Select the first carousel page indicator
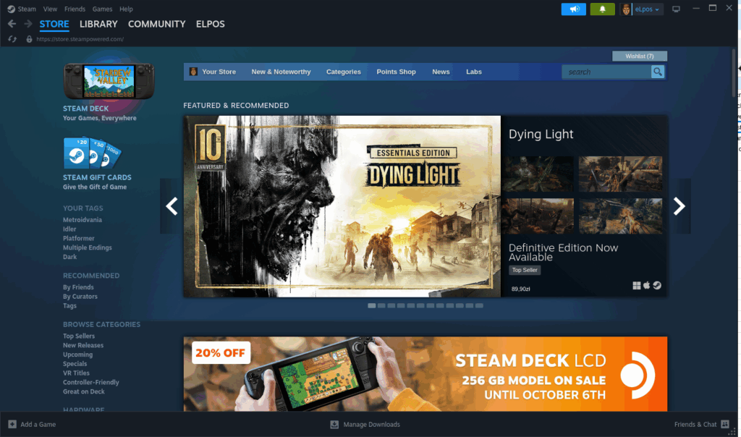Screen dimensions: 741x437 click(x=372, y=305)
